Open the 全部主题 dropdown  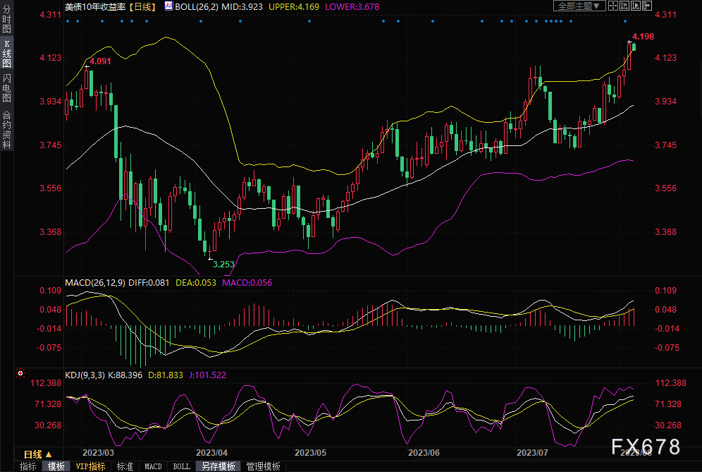coord(579,6)
